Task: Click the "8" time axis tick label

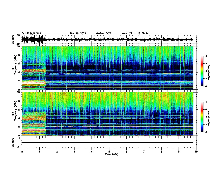Action: 161,152
